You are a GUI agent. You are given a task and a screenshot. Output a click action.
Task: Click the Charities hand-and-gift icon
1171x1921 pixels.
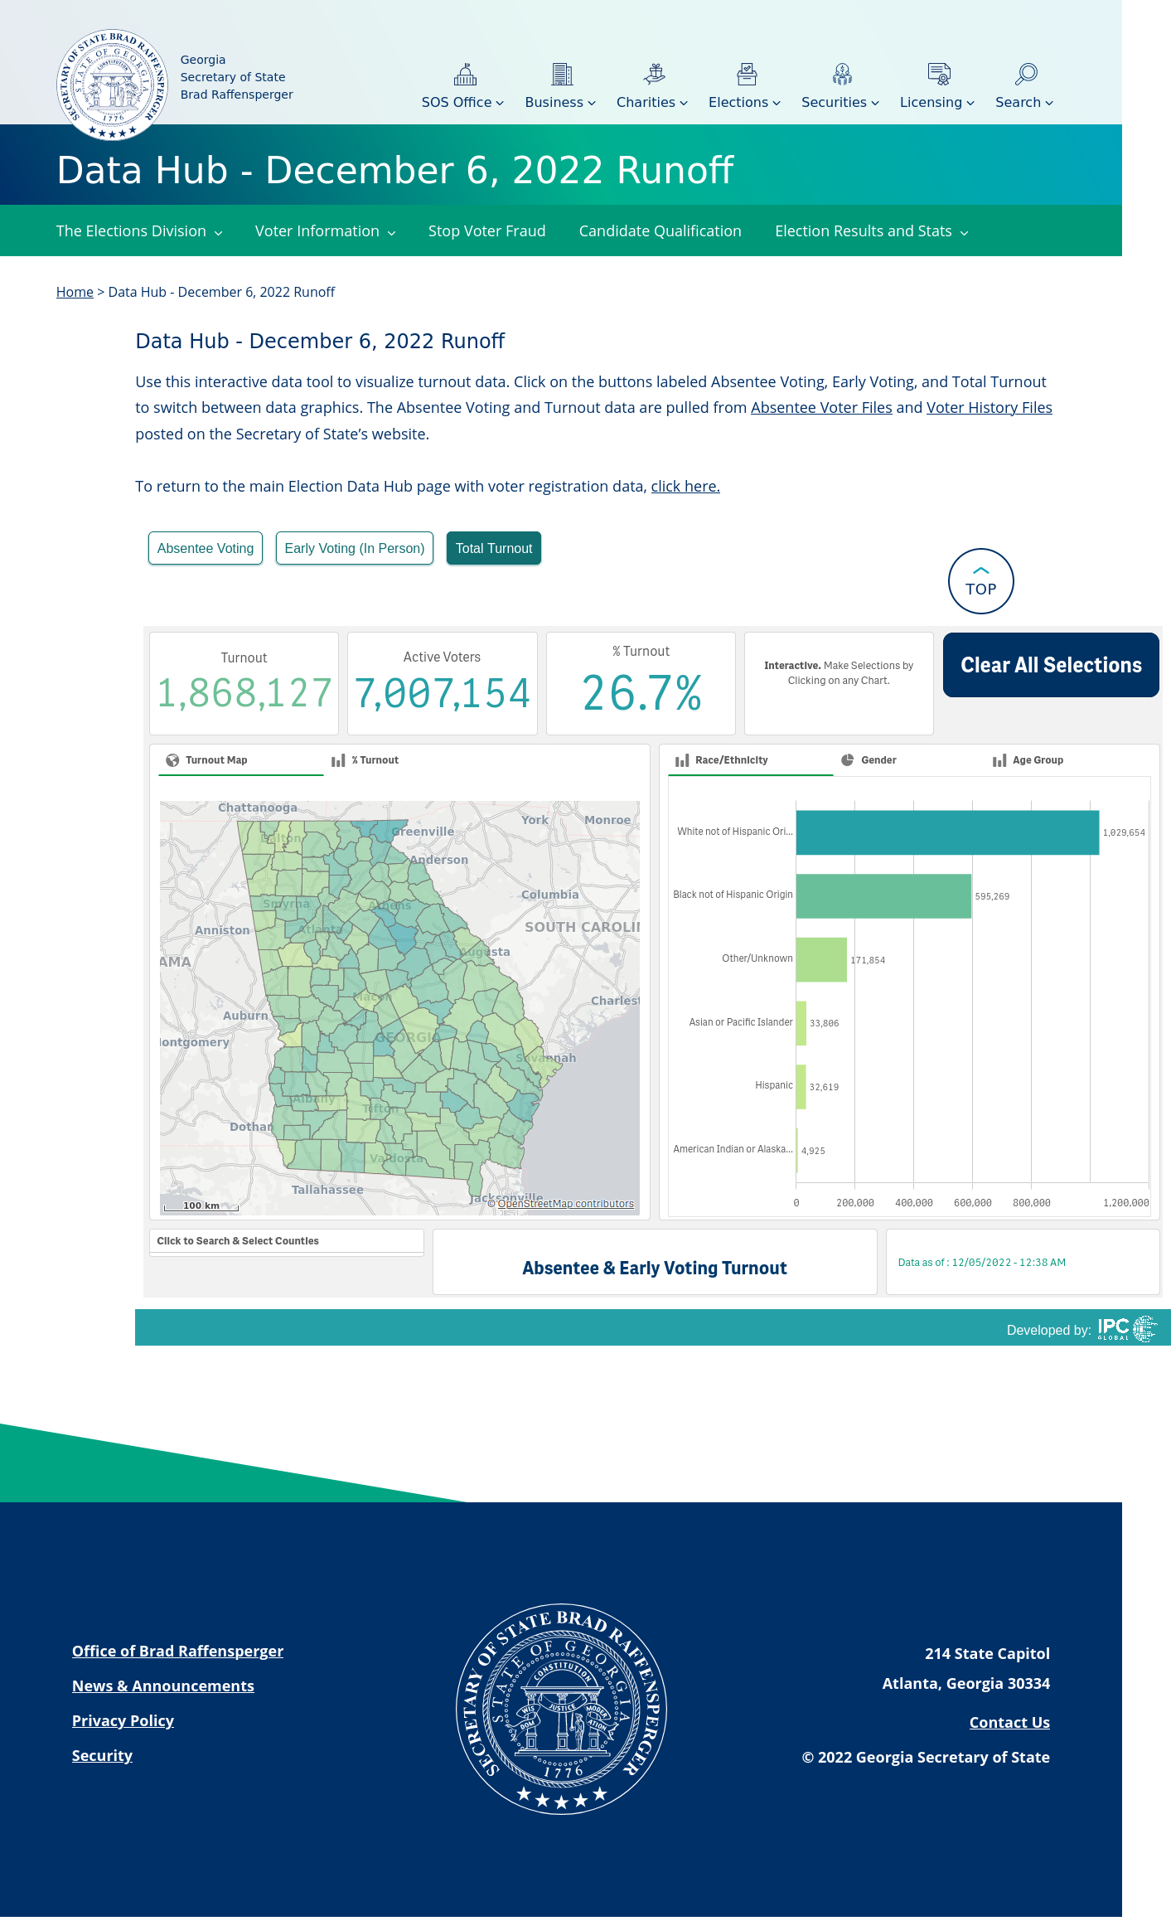(x=654, y=75)
